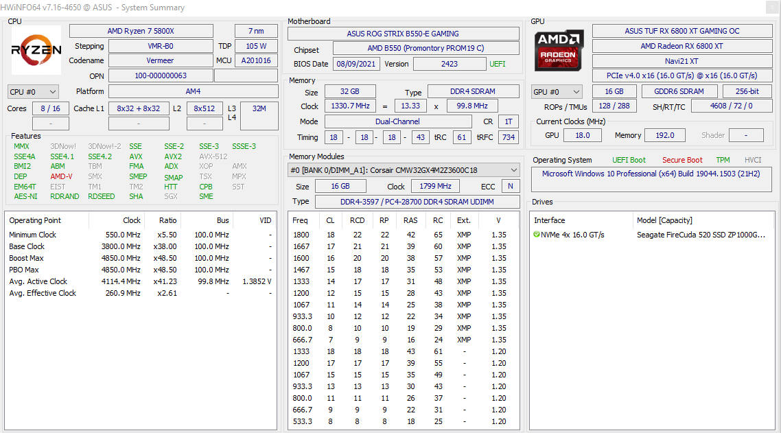Viewport: 781px width, 433px height.
Task: Click the 128 / 288 ROPs/TMUs value
Action: [x=614, y=106]
